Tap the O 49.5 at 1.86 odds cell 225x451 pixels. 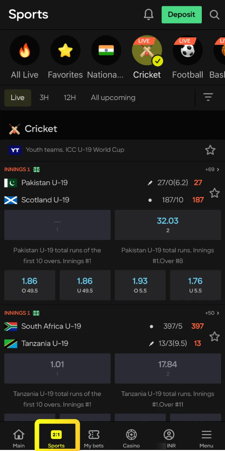[30, 285]
